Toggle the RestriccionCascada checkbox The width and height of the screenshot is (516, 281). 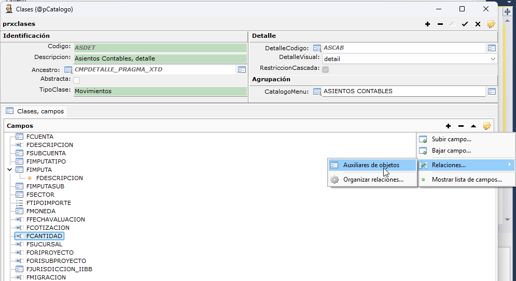tap(326, 69)
